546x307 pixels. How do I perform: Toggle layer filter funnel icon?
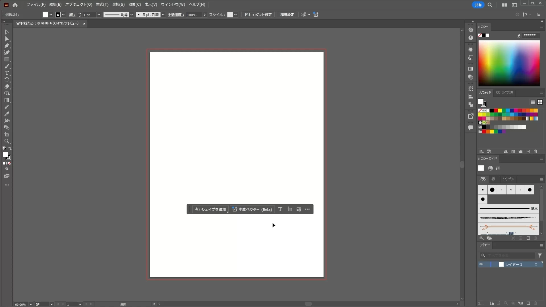click(x=540, y=256)
